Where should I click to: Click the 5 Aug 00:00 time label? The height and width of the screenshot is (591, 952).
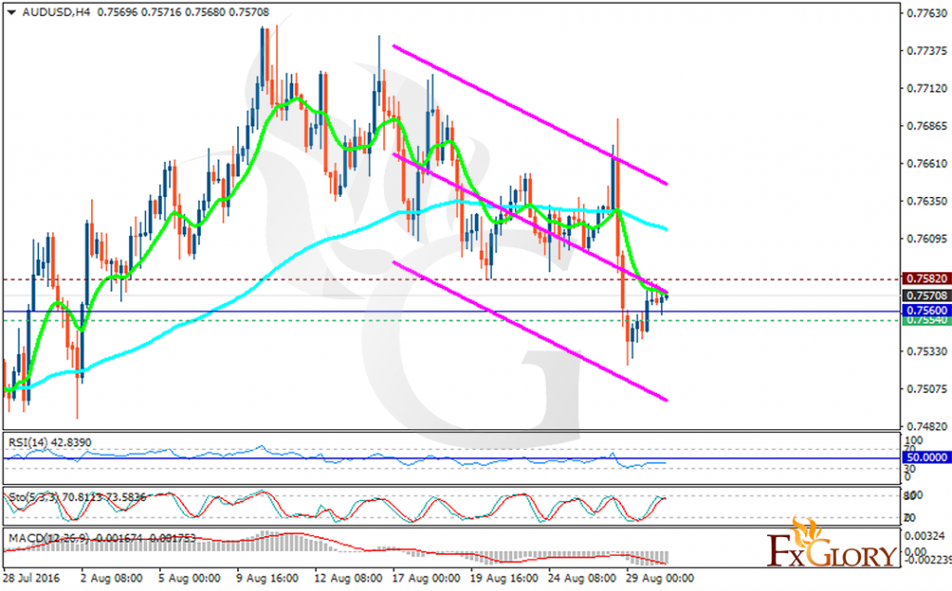190,578
